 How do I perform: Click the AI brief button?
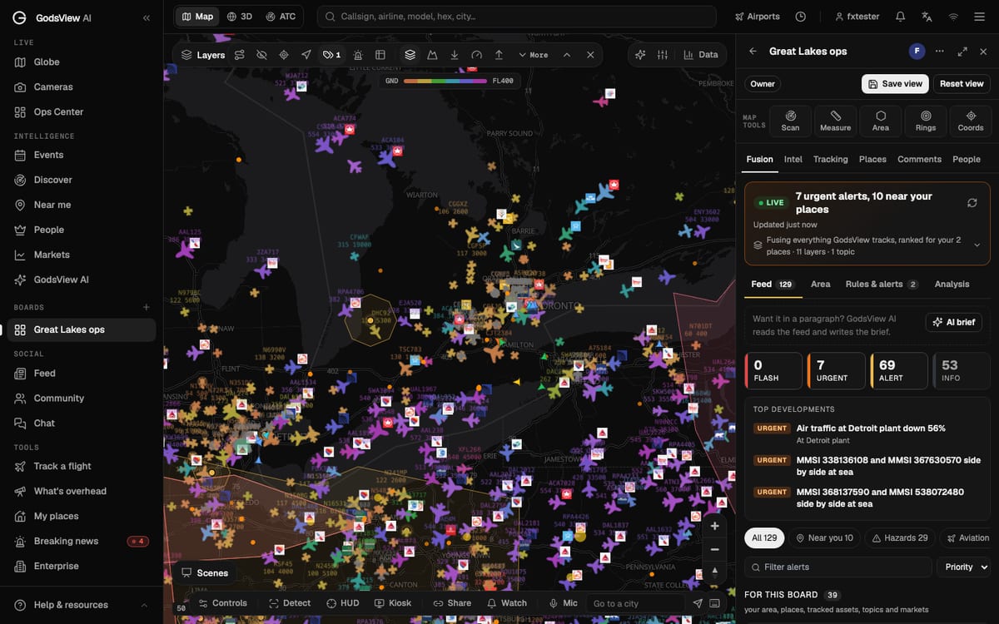(954, 322)
